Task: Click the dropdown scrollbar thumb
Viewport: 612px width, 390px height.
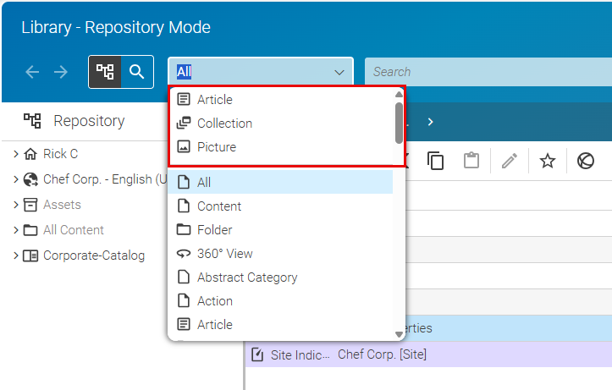Action: pos(399,123)
